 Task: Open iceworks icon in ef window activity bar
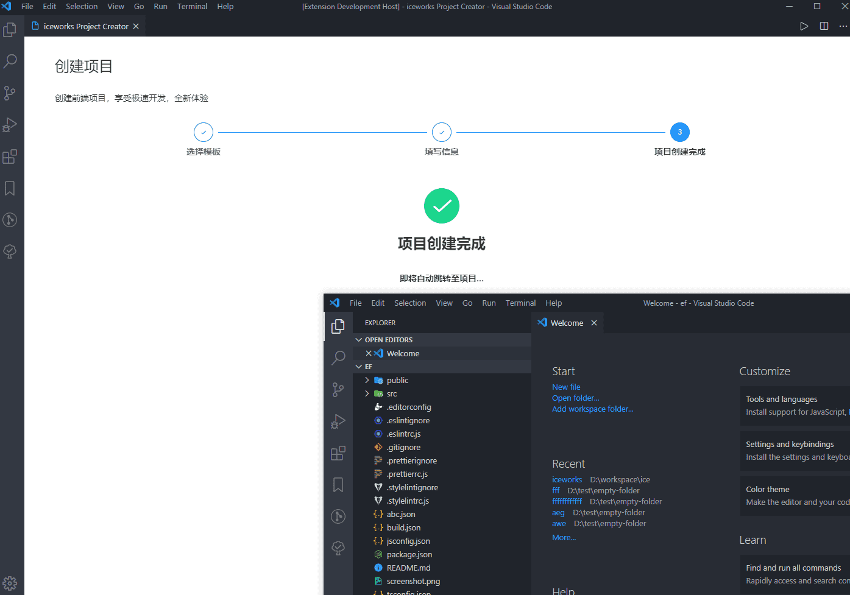338,548
